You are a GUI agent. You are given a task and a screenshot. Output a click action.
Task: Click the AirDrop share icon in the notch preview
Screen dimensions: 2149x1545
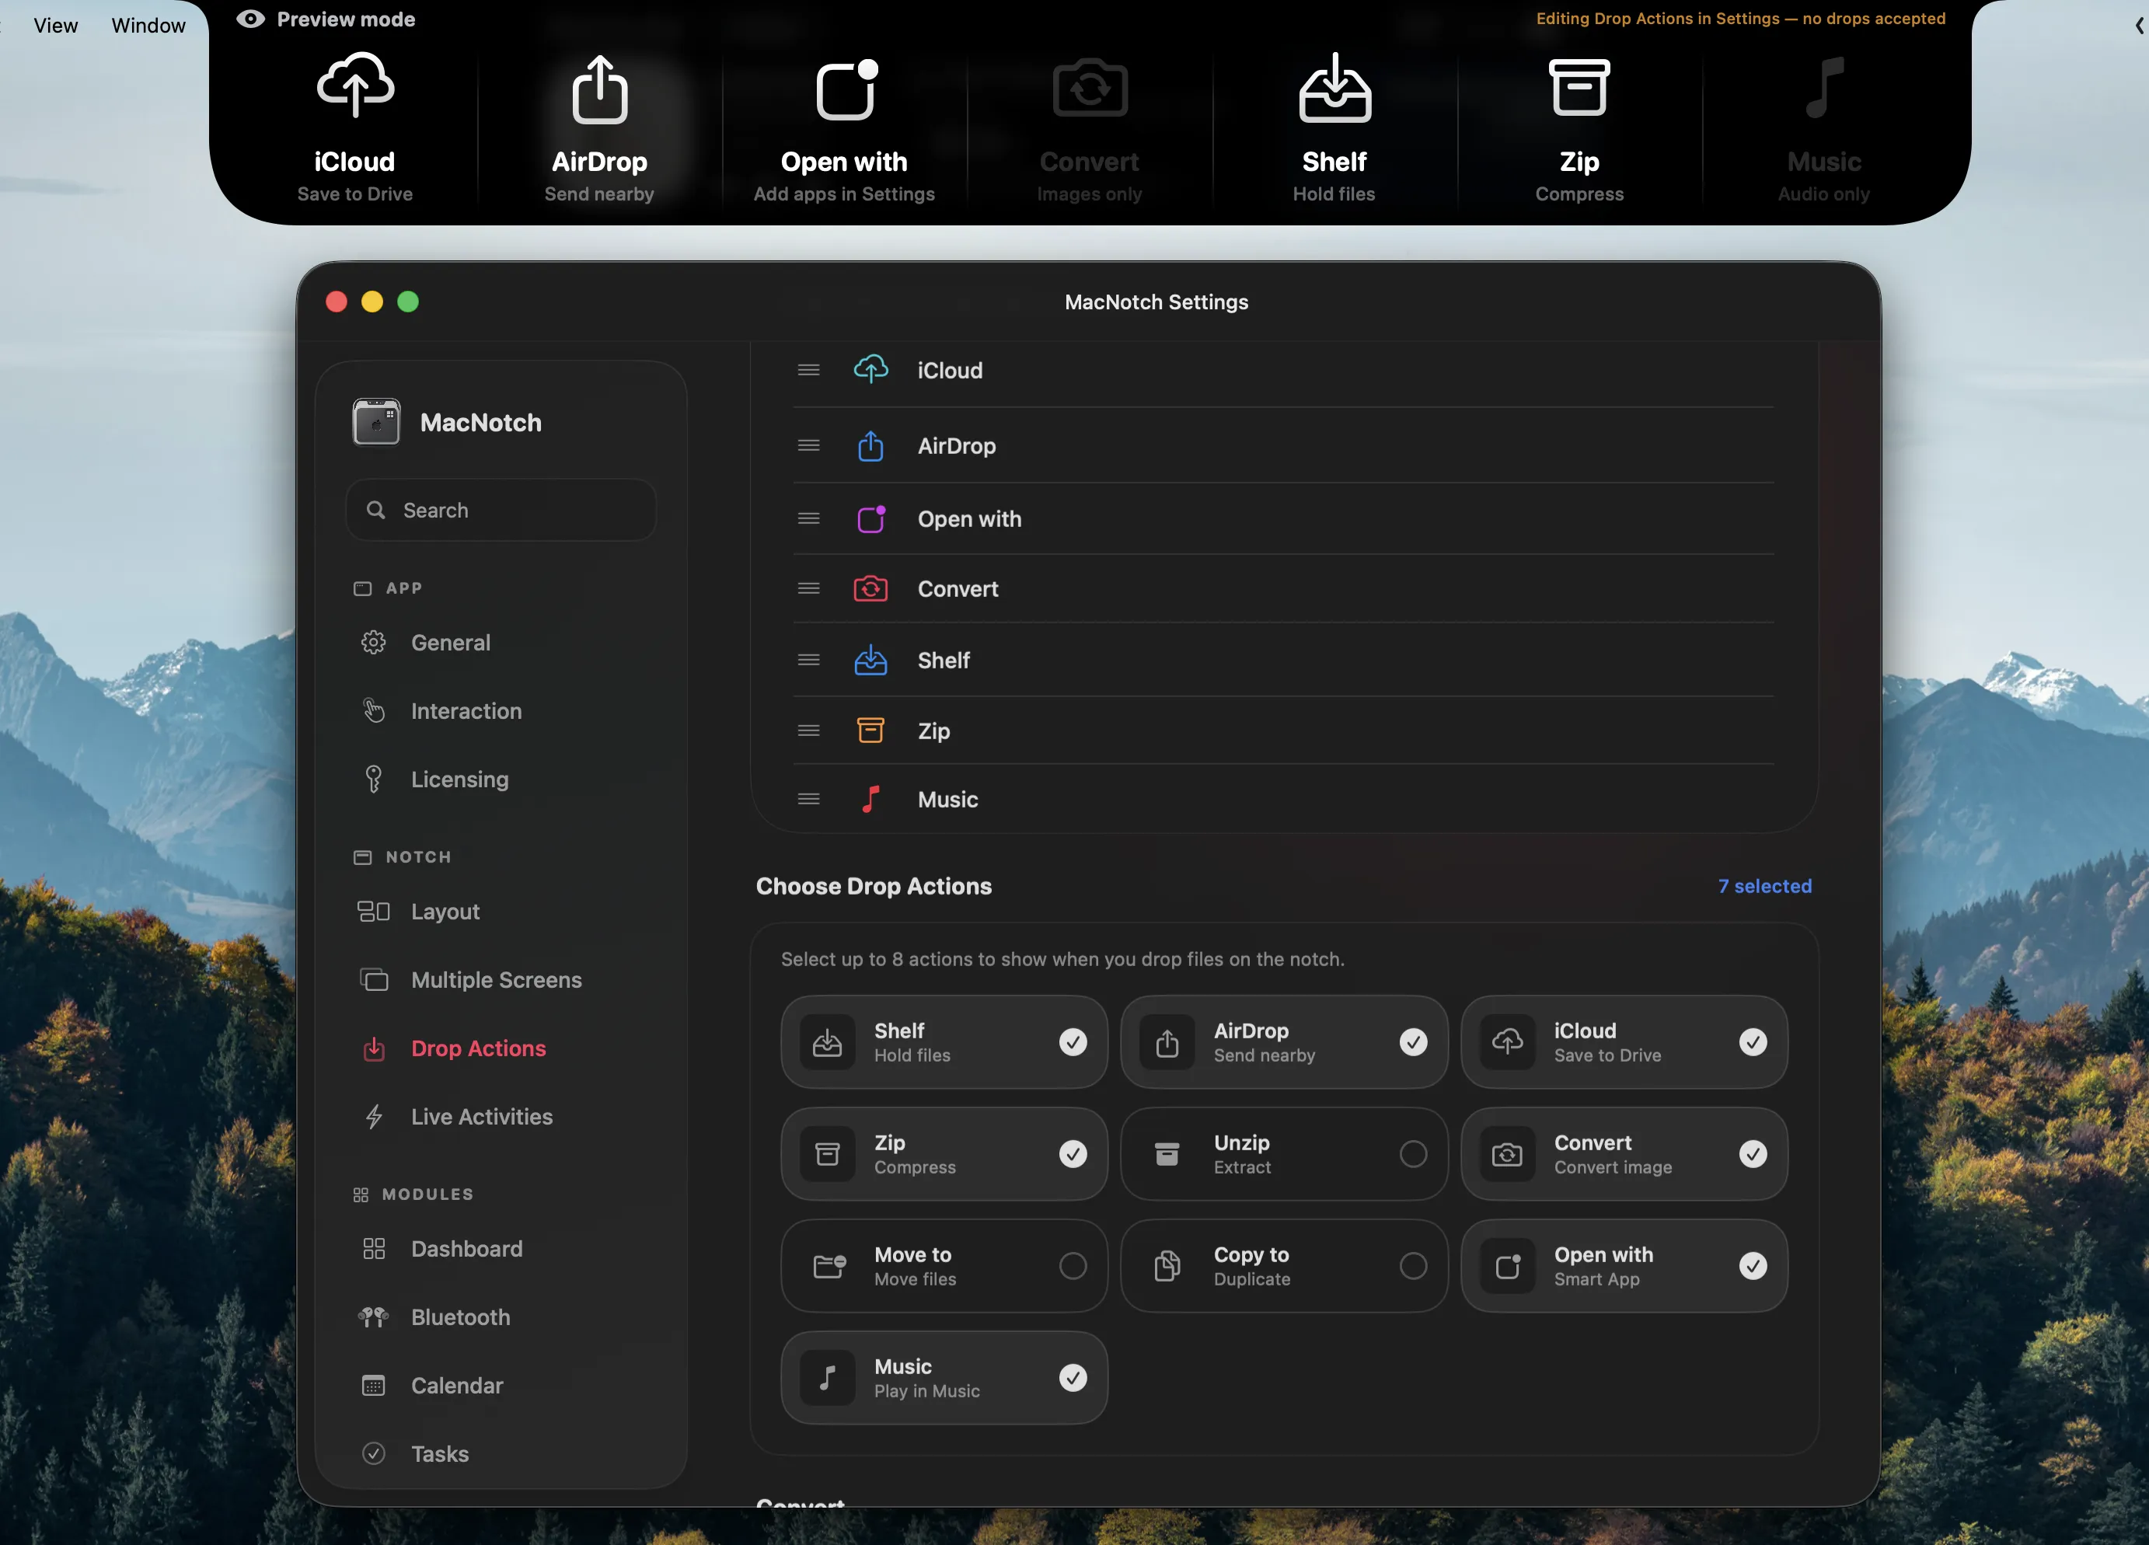coord(598,90)
